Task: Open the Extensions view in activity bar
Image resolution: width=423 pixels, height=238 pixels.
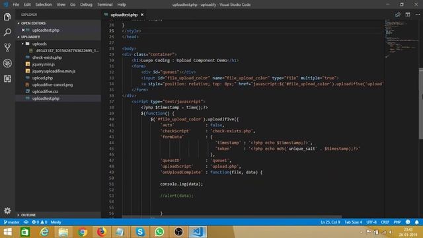Action: (7, 79)
